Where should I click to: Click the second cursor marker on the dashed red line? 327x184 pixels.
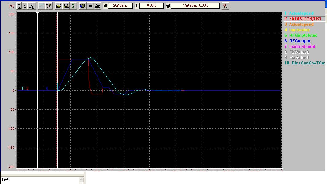click(58, 13)
